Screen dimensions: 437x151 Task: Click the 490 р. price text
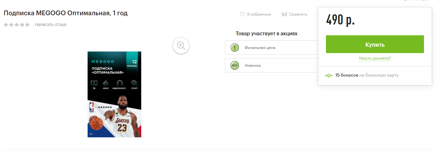341,20
